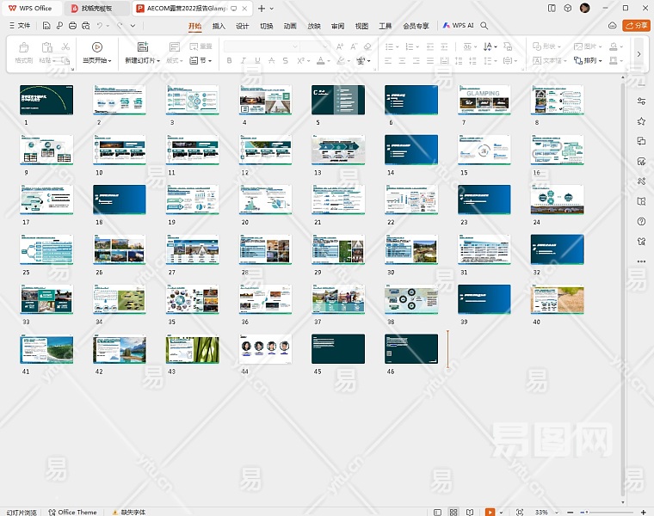
Task: Switch to the 找稻壳模板 tab
Action: [96, 8]
